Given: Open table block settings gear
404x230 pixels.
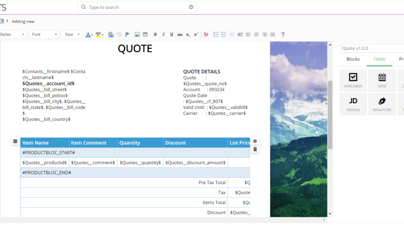Looking at the screenshot, I should (255, 141).
